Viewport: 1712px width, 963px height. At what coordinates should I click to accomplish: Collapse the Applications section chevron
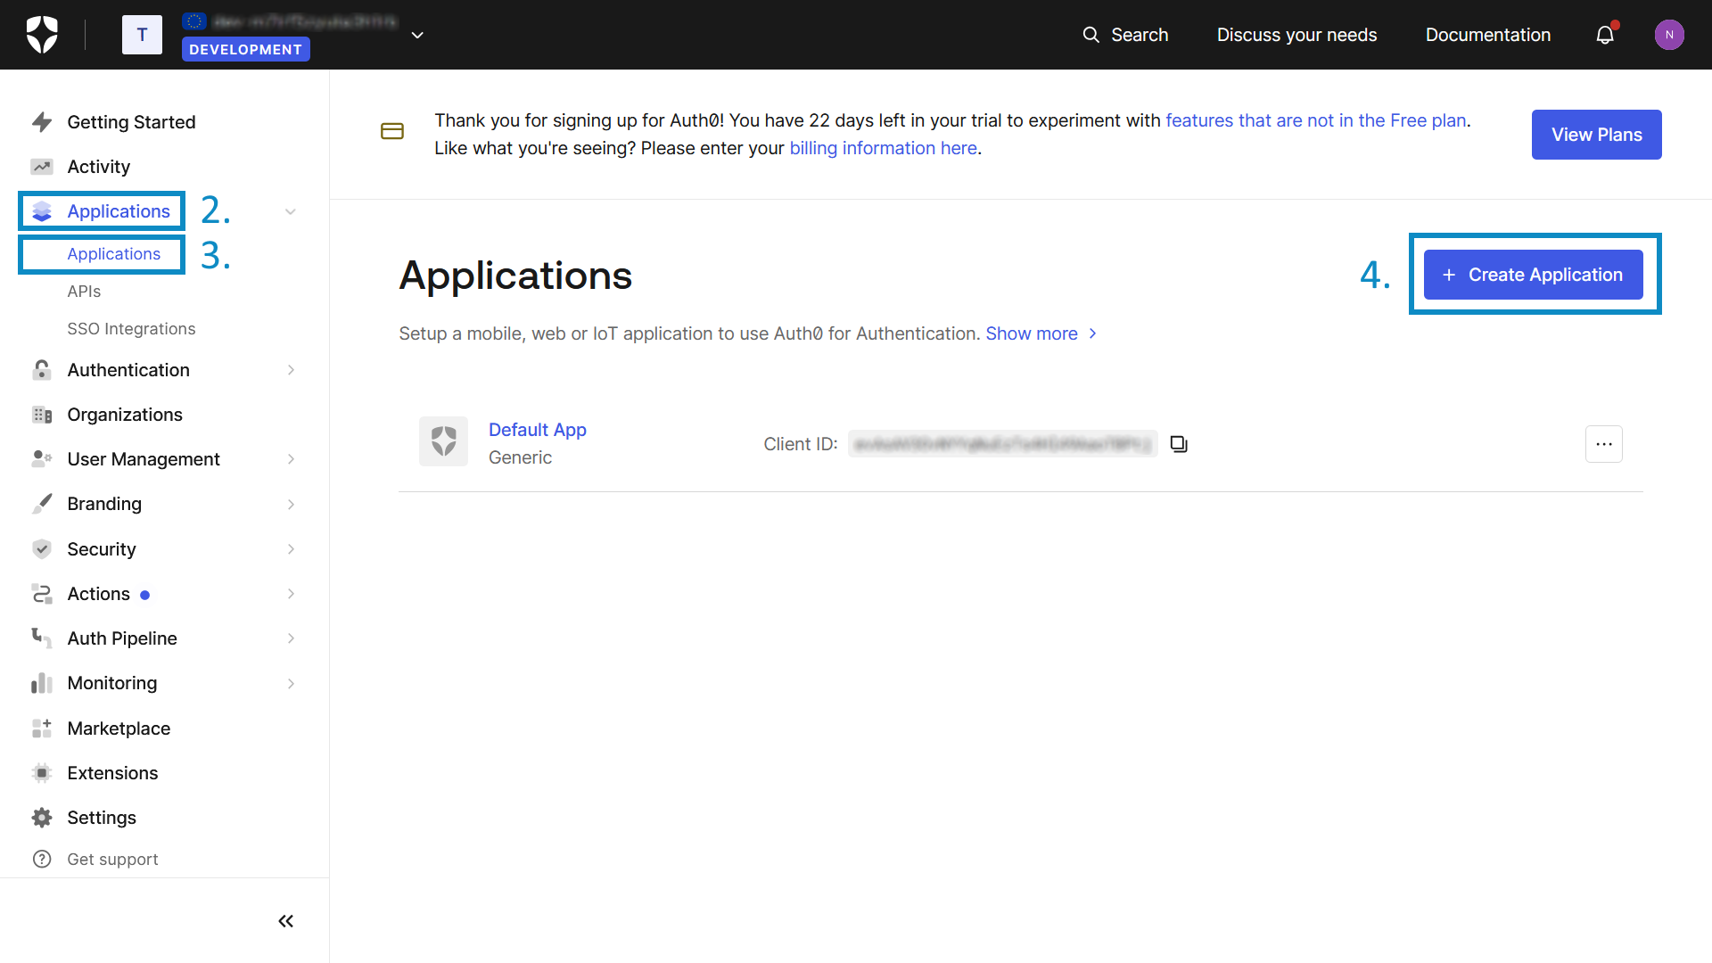pyautogui.click(x=291, y=211)
